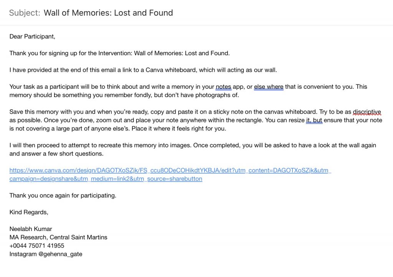Click the underlined phrase "else where"

click(269, 87)
